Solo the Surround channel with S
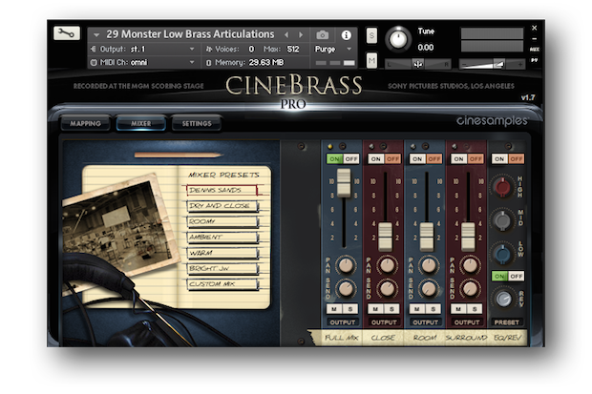 pyautogui.click(x=475, y=309)
